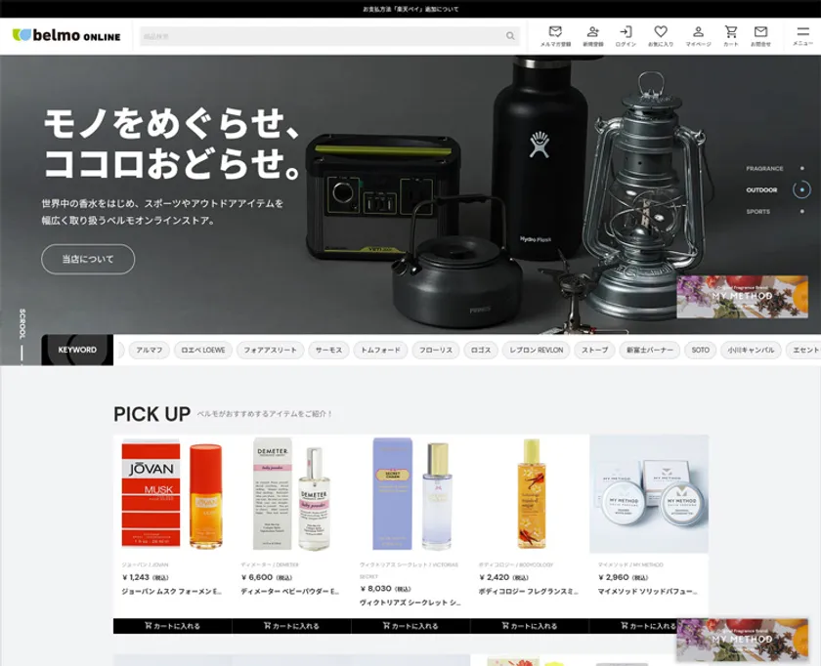The width and height of the screenshot is (821, 666).
Task: Open ヴィクトリアズ シークレット product title
Action: pos(410,603)
